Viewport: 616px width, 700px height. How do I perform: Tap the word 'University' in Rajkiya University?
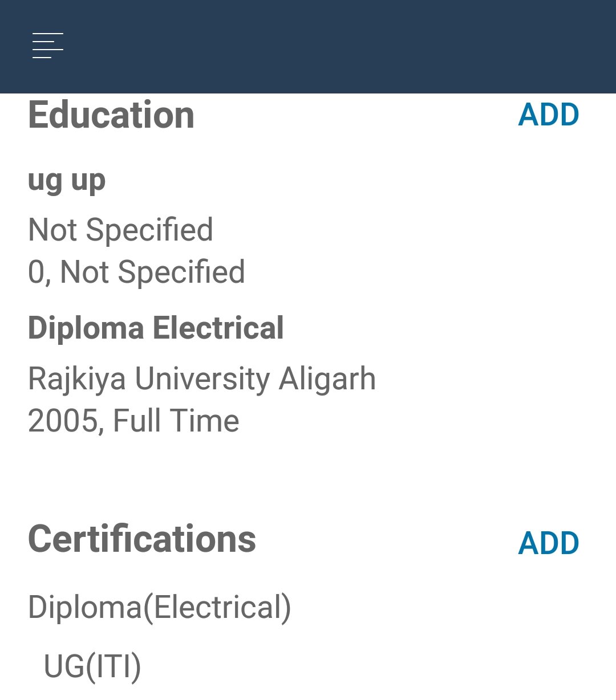click(202, 379)
